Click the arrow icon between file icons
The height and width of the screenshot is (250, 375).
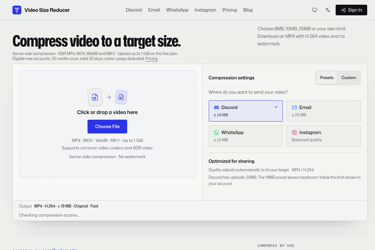109,97
